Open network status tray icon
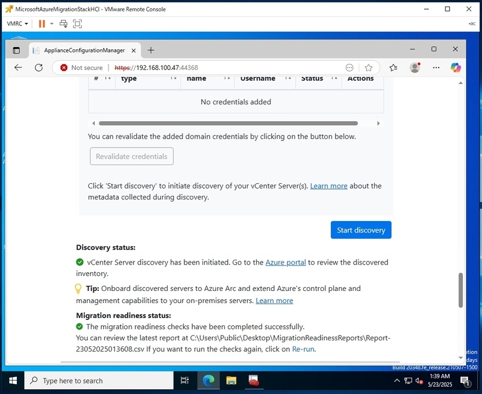Viewport: 482px width, 394px height. coord(408,381)
